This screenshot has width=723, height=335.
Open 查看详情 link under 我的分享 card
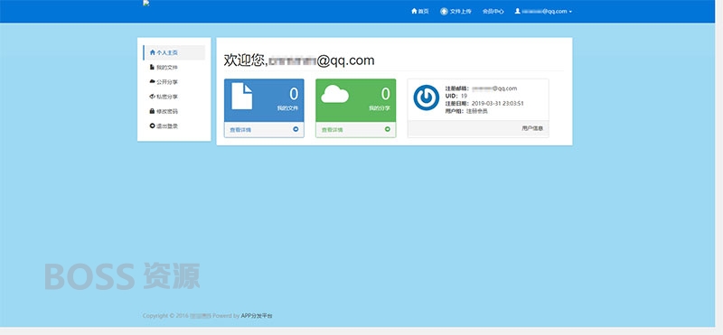pyautogui.click(x=332, y=130)
